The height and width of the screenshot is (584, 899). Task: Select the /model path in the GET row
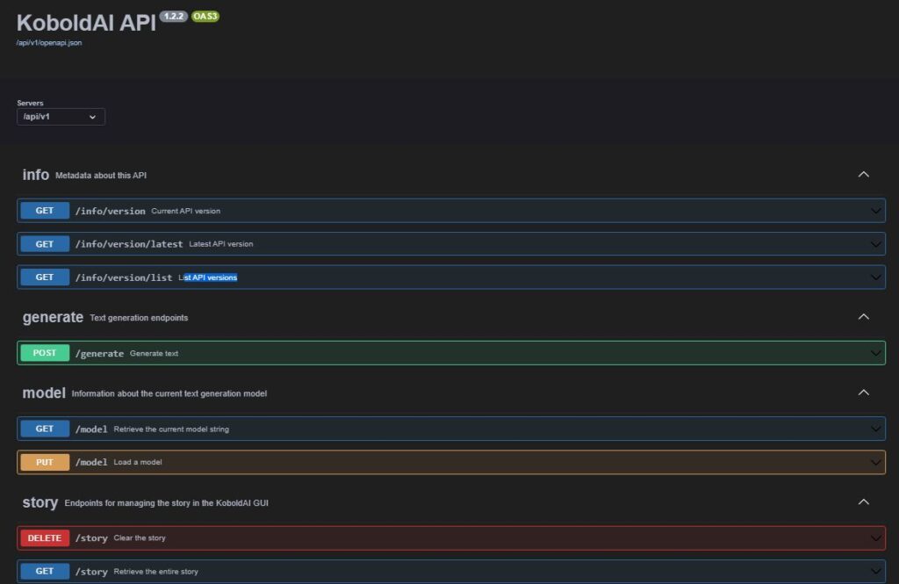(x=91, y=429)
